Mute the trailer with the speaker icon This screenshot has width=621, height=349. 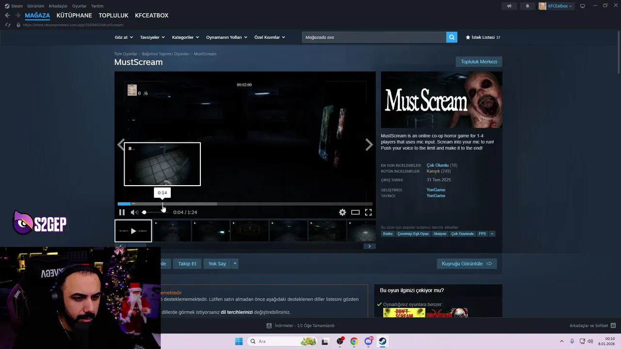(x=134, y=212)
